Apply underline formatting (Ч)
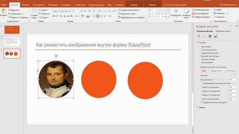Image resolution: width=239 pixels, height=134 pixels. click(61, 16)
